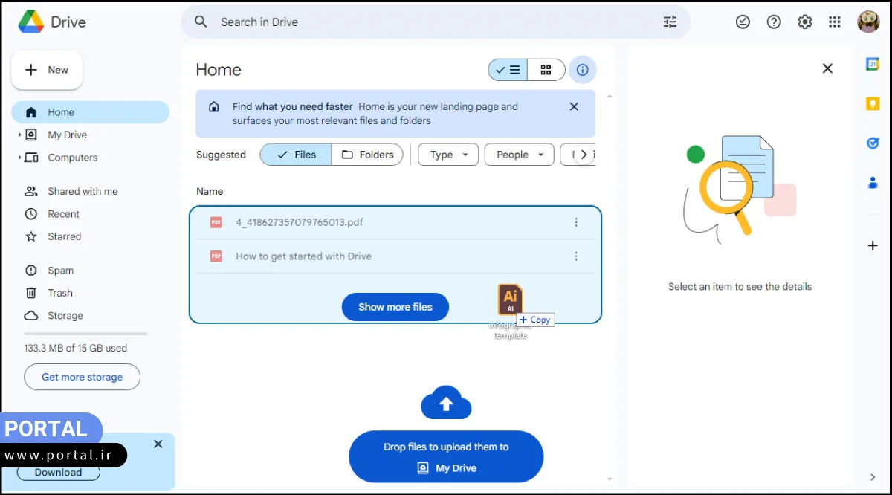The width and height of the screenshot is (892, 495).
Task: Open the Help question mark icon
Action: coord(774,22)
